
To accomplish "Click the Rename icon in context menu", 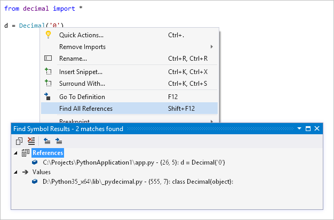I will click(48, 59).
